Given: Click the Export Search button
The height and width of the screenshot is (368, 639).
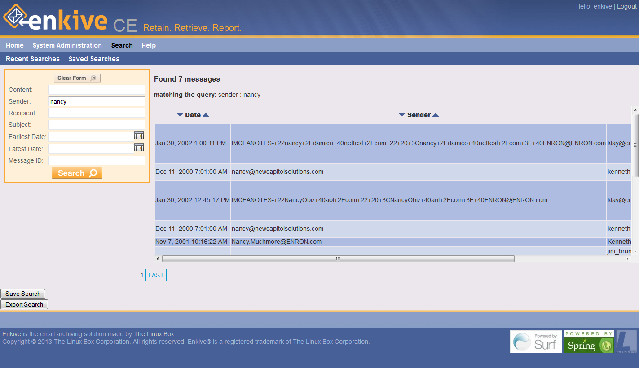Looking at the screenshot, I should (x=24, y=304).
